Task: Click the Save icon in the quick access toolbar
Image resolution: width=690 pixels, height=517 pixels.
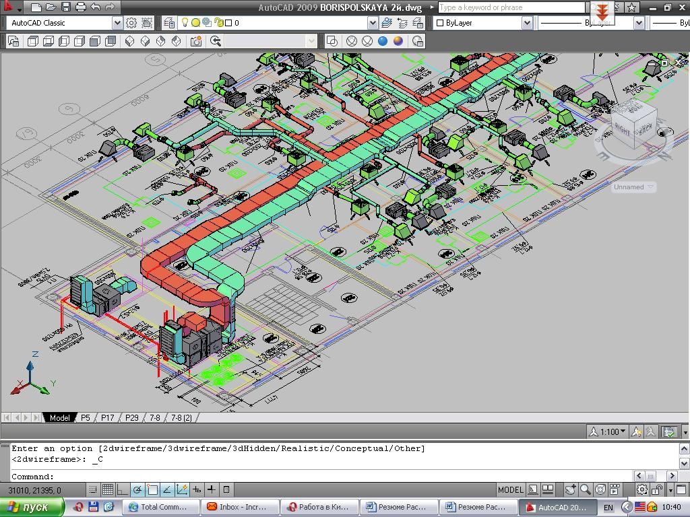Action: click(x=65, y=7)
